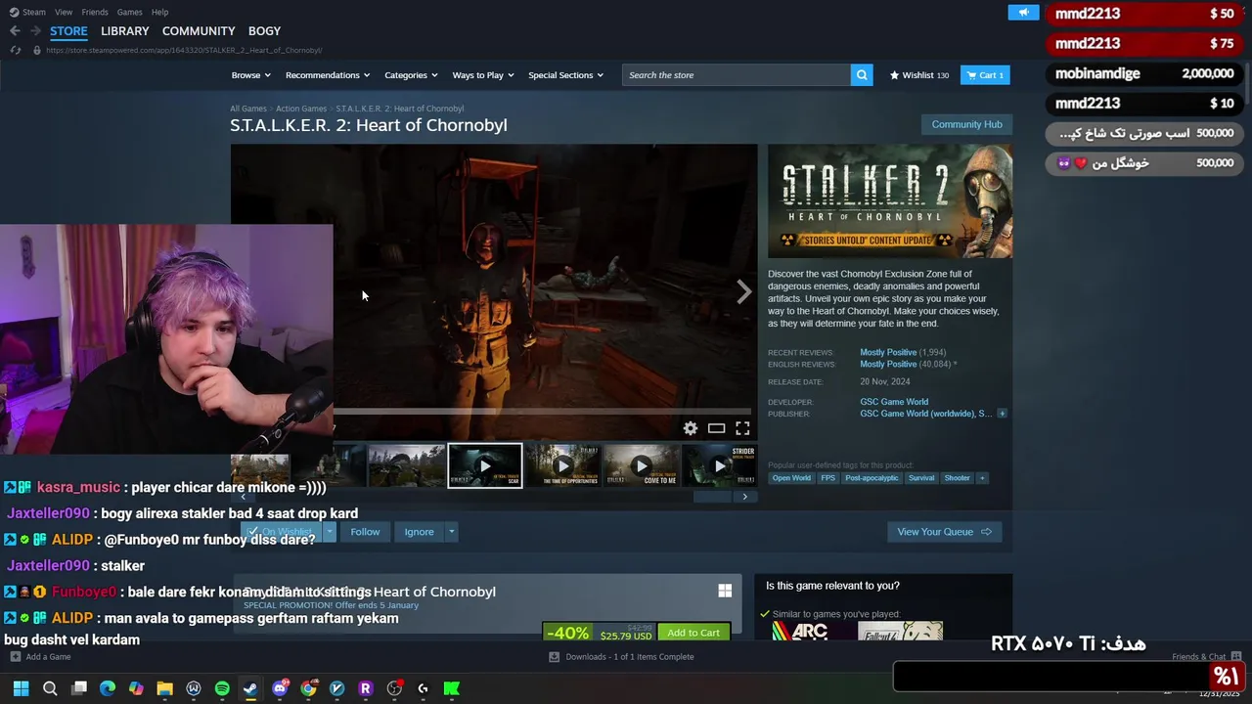Open the Steam announcements megaphone icon

pyautogui.click(x=1023, y=13)
